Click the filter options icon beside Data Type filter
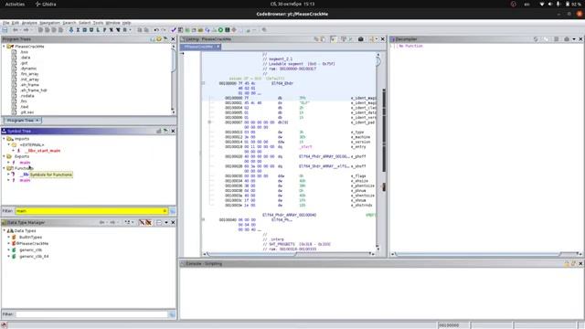The width and height of the screenshot is (585, 329). pyautogui.click(x=173, y=314)
